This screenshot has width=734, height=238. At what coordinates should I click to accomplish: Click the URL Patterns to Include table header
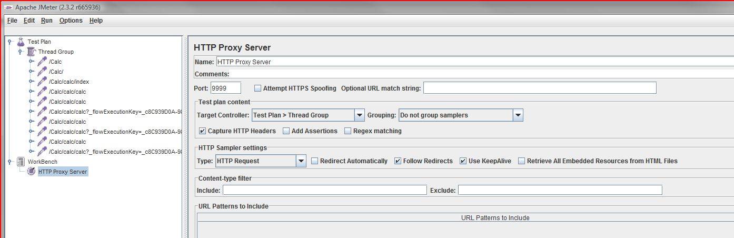pos(495,217)
